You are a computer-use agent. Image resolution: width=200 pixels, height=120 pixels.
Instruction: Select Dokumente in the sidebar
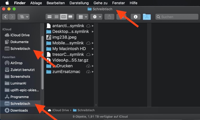click(x=20, y=42)
